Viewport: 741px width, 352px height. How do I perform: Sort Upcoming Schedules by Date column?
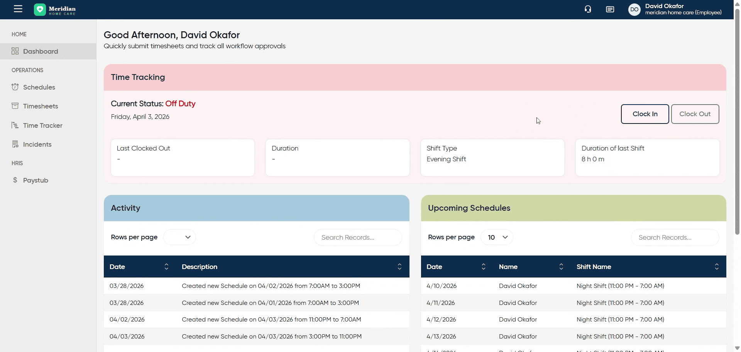point(483,267)
